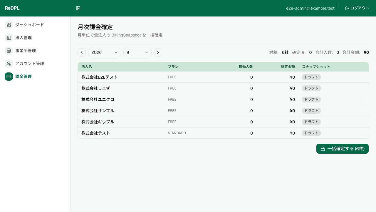Select 課金管理 menu item

click(x=35, y=77)
